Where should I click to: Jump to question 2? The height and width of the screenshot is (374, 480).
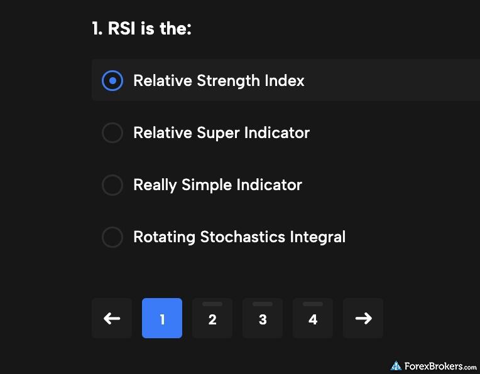212,320
